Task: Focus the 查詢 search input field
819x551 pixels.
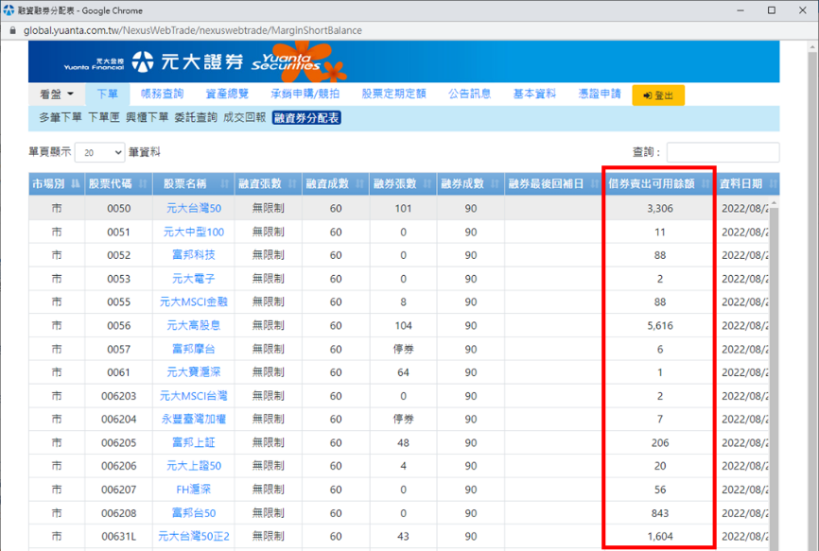Action: click(x=723, y=152)
